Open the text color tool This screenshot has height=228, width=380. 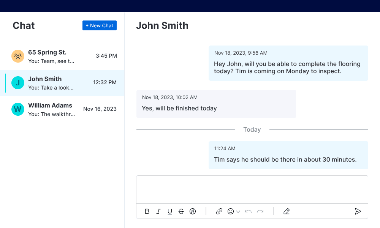pyautogui.click(x=193, y=211)
